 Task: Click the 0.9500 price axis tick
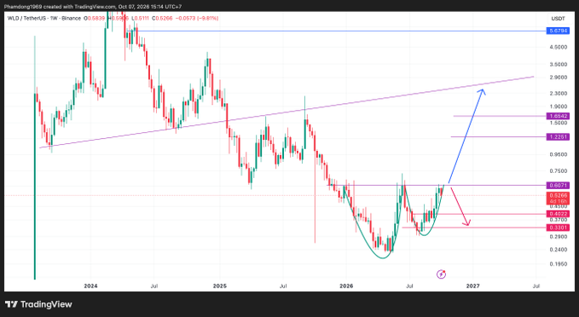point(559,154)
